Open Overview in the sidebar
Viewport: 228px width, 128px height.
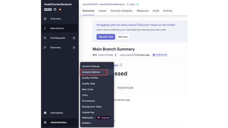pyautogui.click(x=59, y=19)
